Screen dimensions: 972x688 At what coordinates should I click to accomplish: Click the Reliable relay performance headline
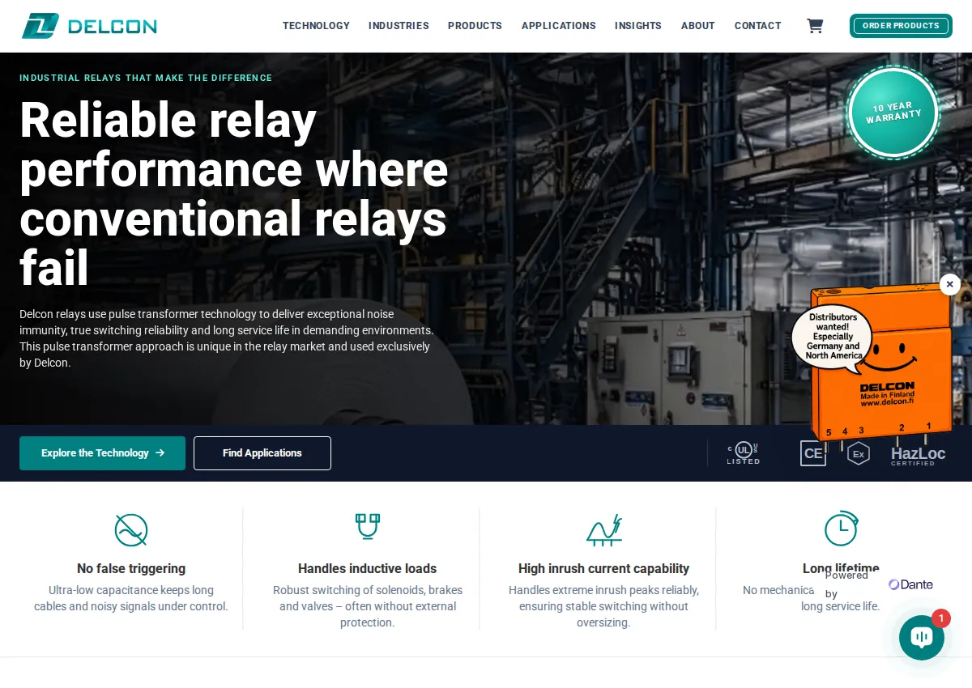tap(234, 193)
